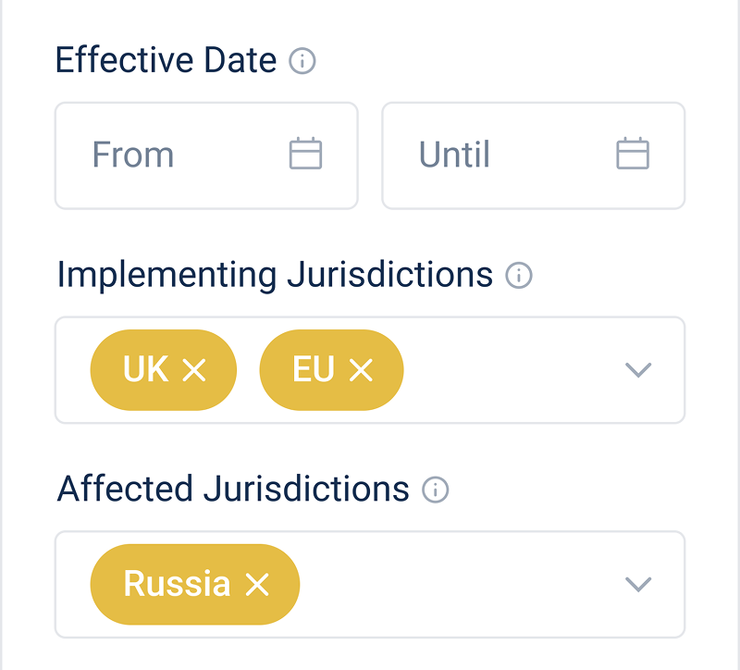Click empty area of Implementing Jurisdictions box

pyautogui.click(x=509, y=370)
